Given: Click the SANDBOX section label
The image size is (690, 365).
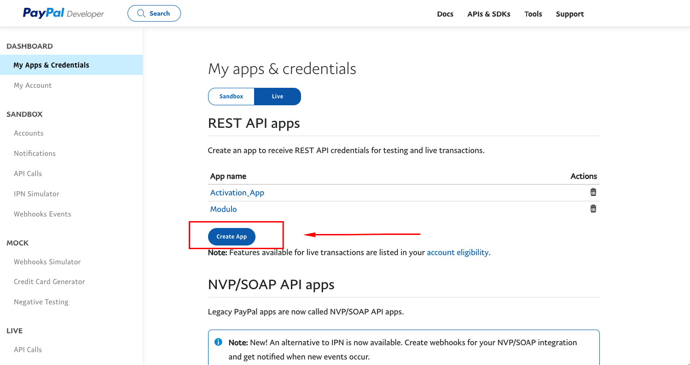Looking at the screenshot, I should point(24,114).
